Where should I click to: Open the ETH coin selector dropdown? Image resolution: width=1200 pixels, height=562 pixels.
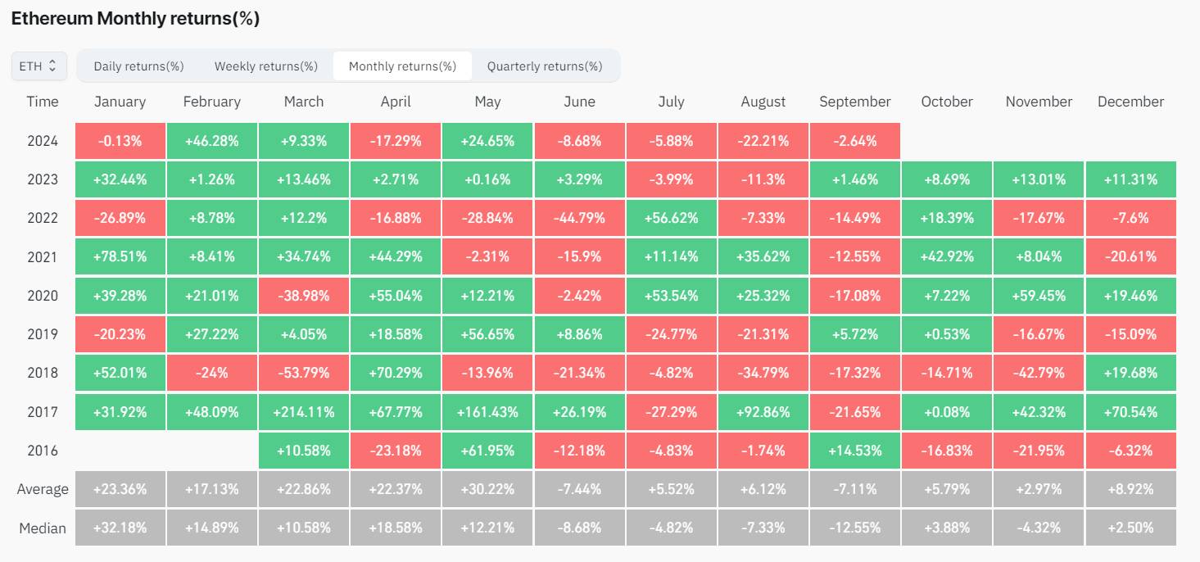click(39, 66)
